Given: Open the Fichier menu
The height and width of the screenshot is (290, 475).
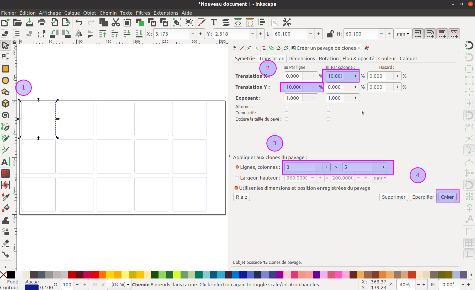Looking at the screenshot, I should (x=9, y=13).
